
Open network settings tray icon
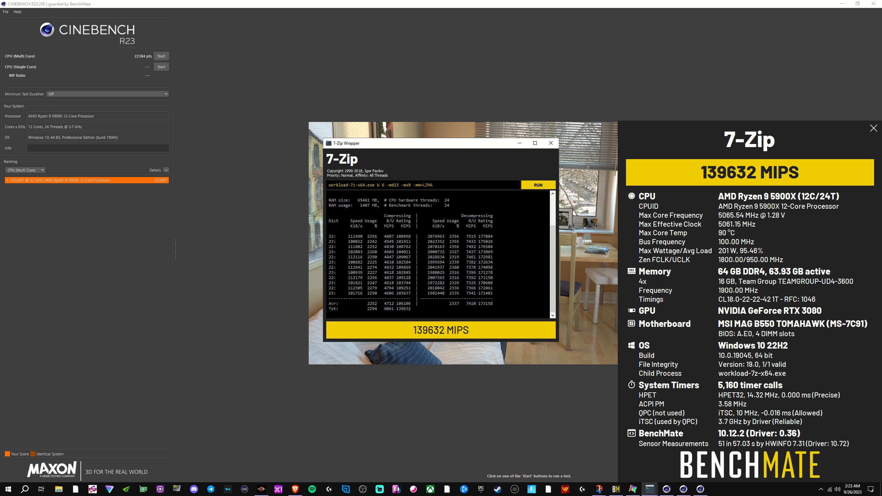830,489
